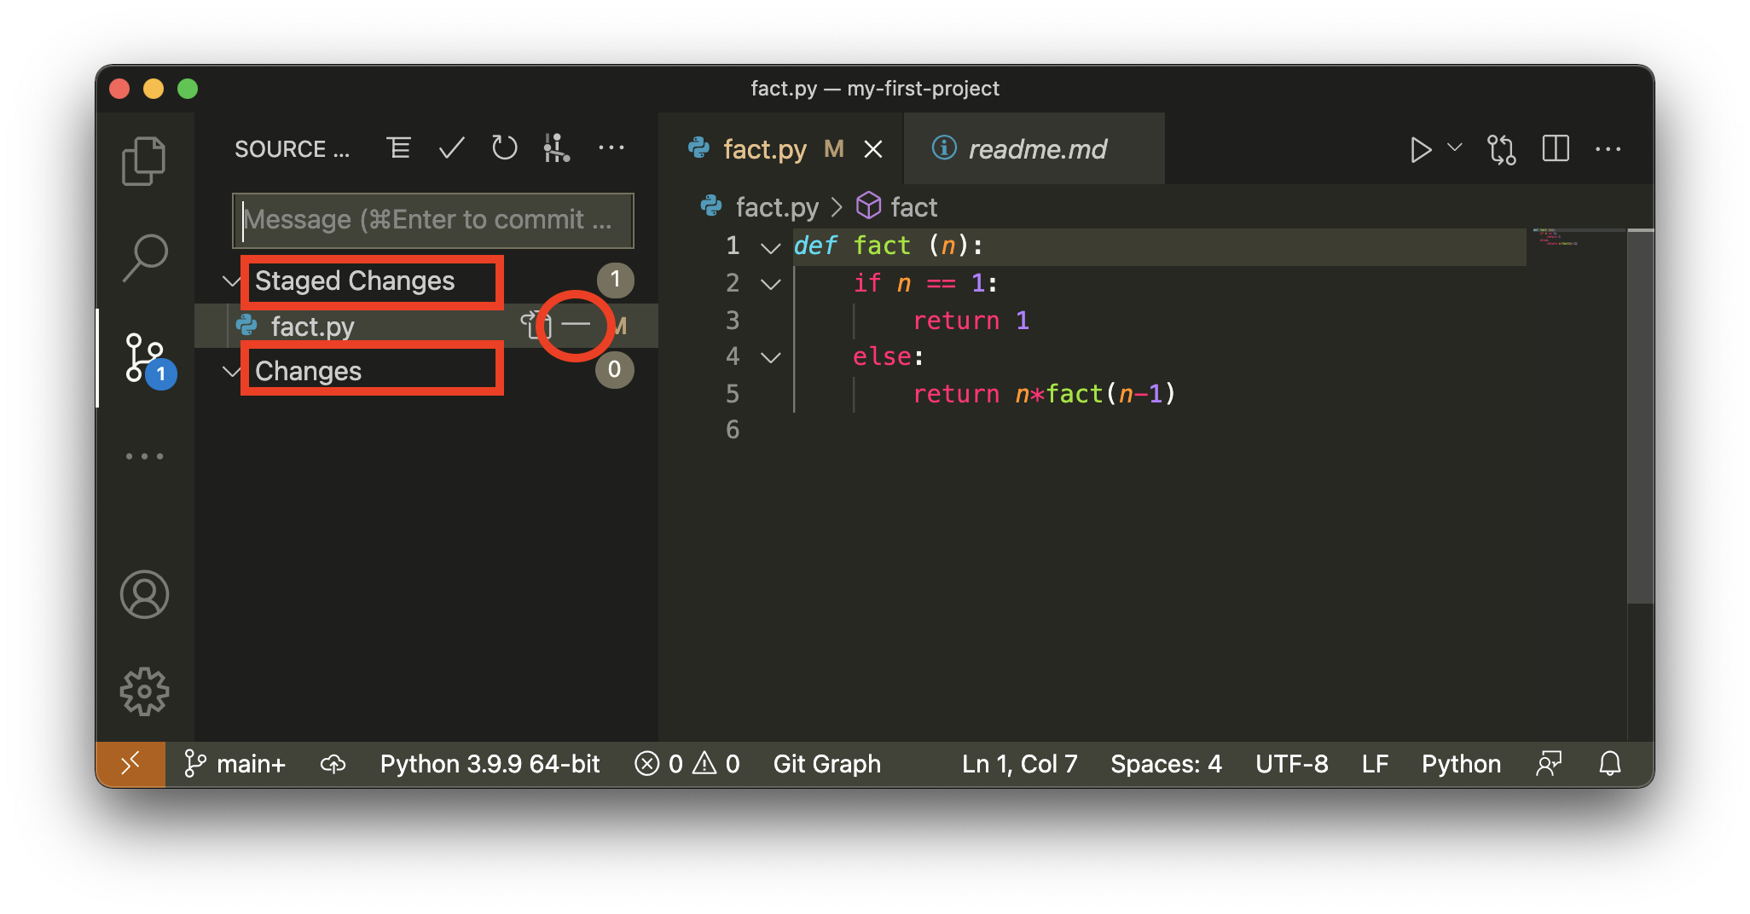Refresh the source control panel
Viewport: 1750px width, 914px height.
pos(504,148)
